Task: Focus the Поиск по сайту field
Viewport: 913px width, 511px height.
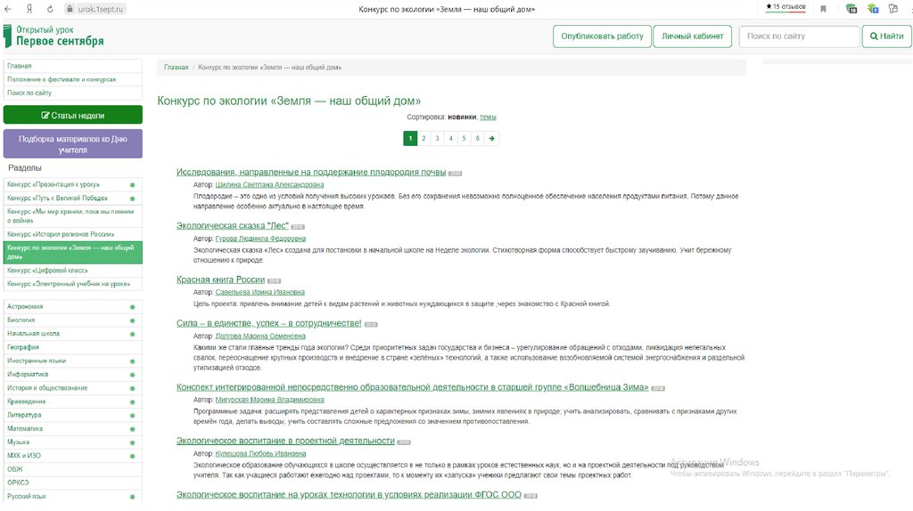Action: (799, 36)
